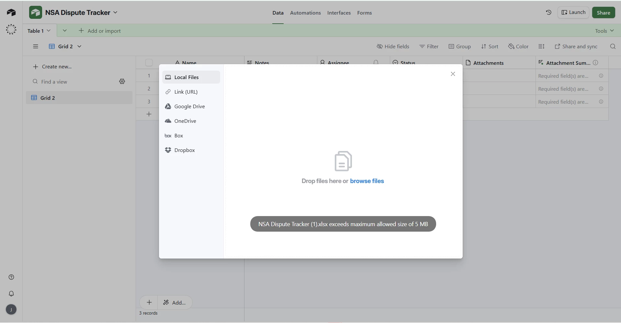Open Hide fields option
Image resolution: width=621 pixels, height=323 pixels.
pyautogui.click(x=393, y=46)
